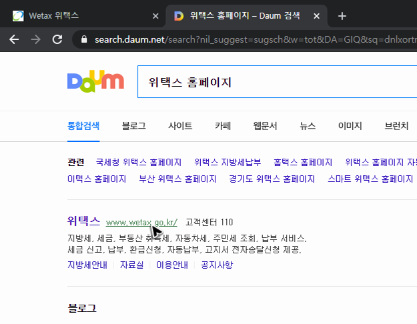This screenshot has width=417, height=324.
Task: Click the Wetax tab favicon
Action: (x=18, y=16)
